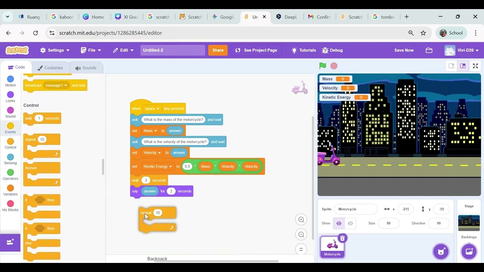This screenshot has width=484, height=272.
Task: Click the sprite Direction field
Action: coord(439,223)
